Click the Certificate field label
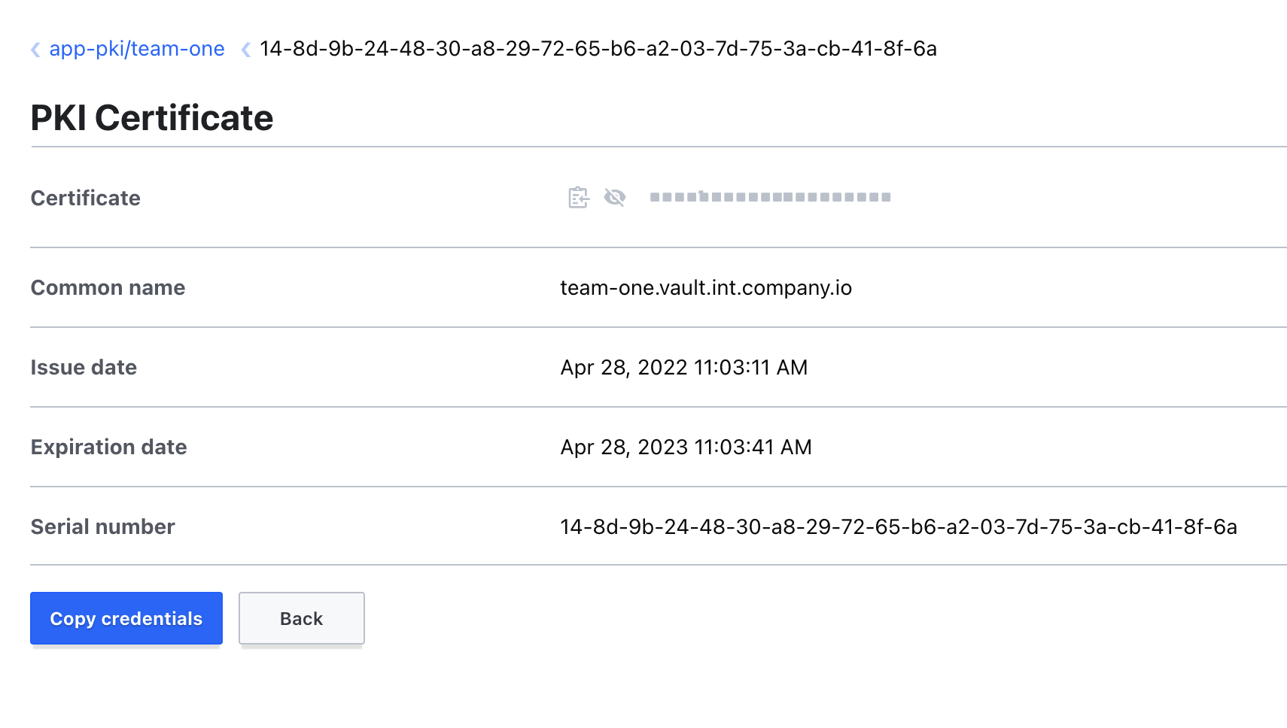Viewport: 1287px width, 728px height. tap(86, 198)
